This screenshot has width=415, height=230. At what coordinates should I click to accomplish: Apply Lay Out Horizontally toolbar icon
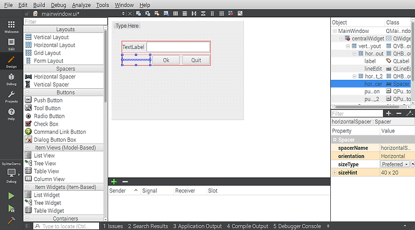point(175,13)
